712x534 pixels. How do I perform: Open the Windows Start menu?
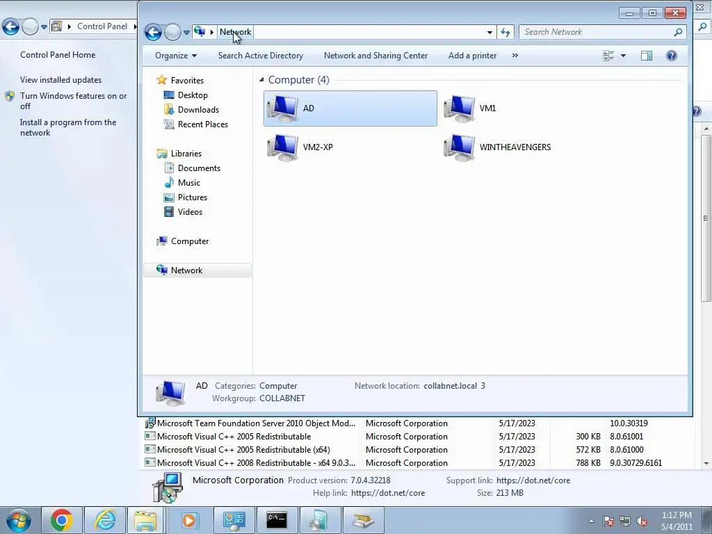(x=18, y=520)
